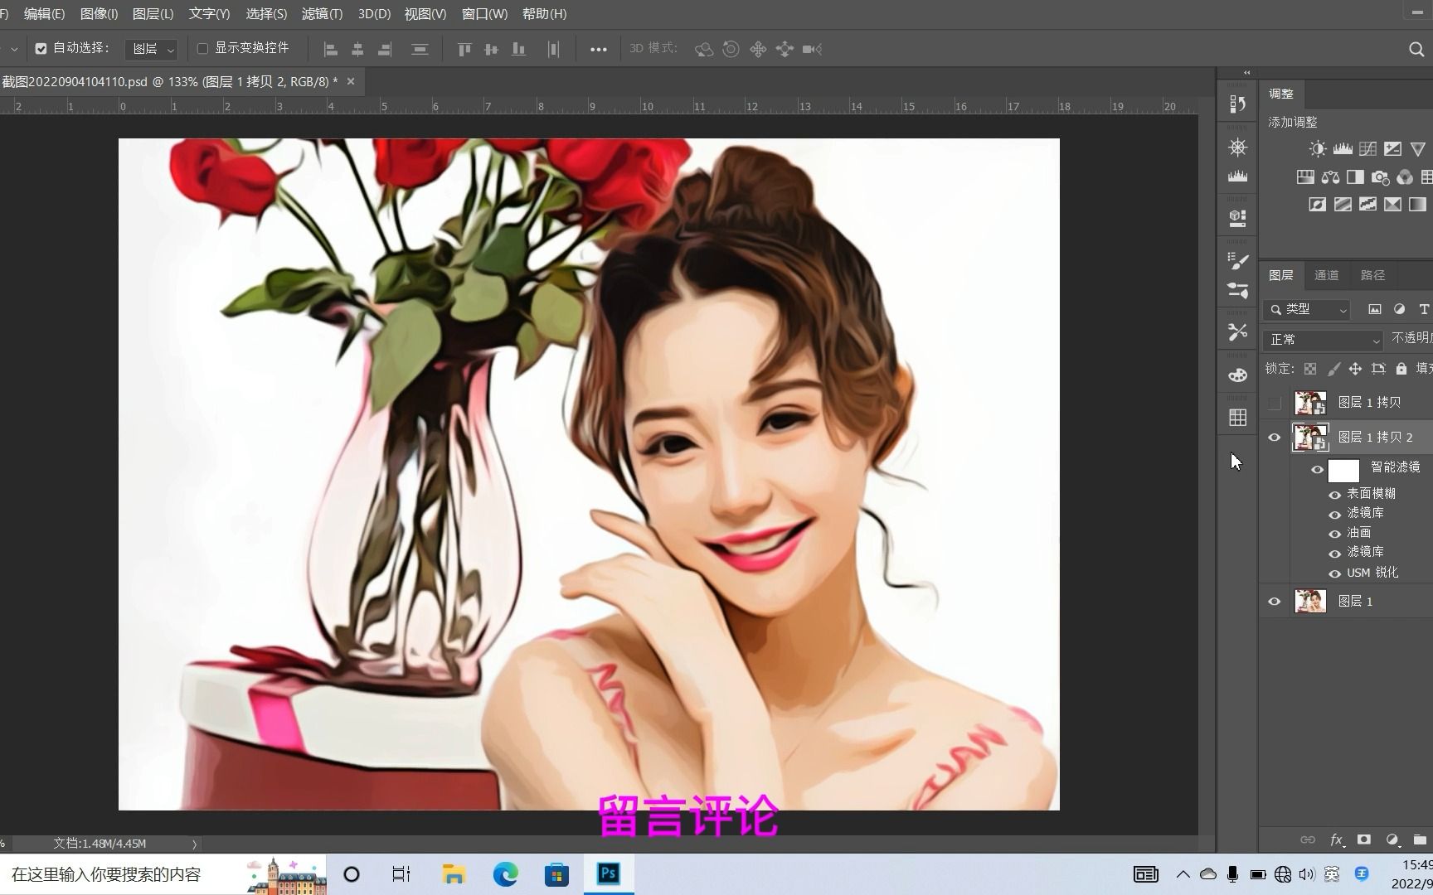Show the hidden 图层 1 拷贝 layer
Image resolution: width=1433 pixels, height=895 pixels.
pyautogui.click(x=1275, y=404)
